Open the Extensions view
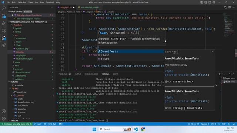The height and width of the screenshot is (133, 237). pyautogui.click(x=4, y=45)
